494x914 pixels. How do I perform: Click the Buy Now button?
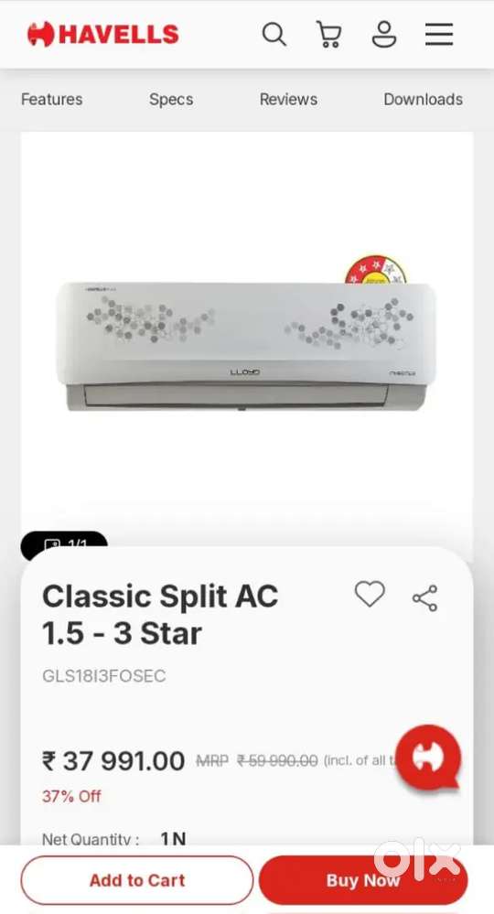363,880
